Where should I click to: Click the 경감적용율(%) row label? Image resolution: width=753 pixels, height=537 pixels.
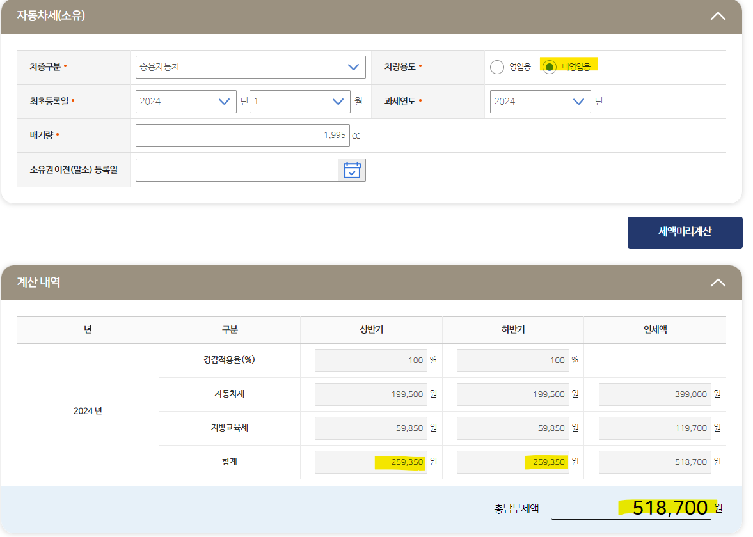[x=229, y=360]
